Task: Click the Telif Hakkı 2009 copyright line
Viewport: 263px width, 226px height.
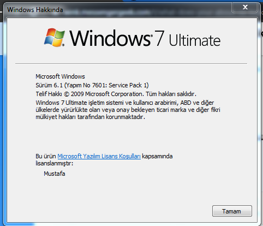Action: (116, 94)
